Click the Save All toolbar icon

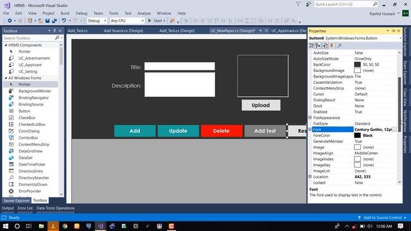point(55,21)
